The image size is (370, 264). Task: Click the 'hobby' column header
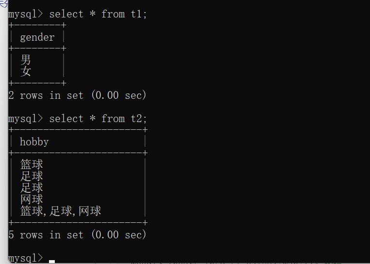tap(34, 142)
